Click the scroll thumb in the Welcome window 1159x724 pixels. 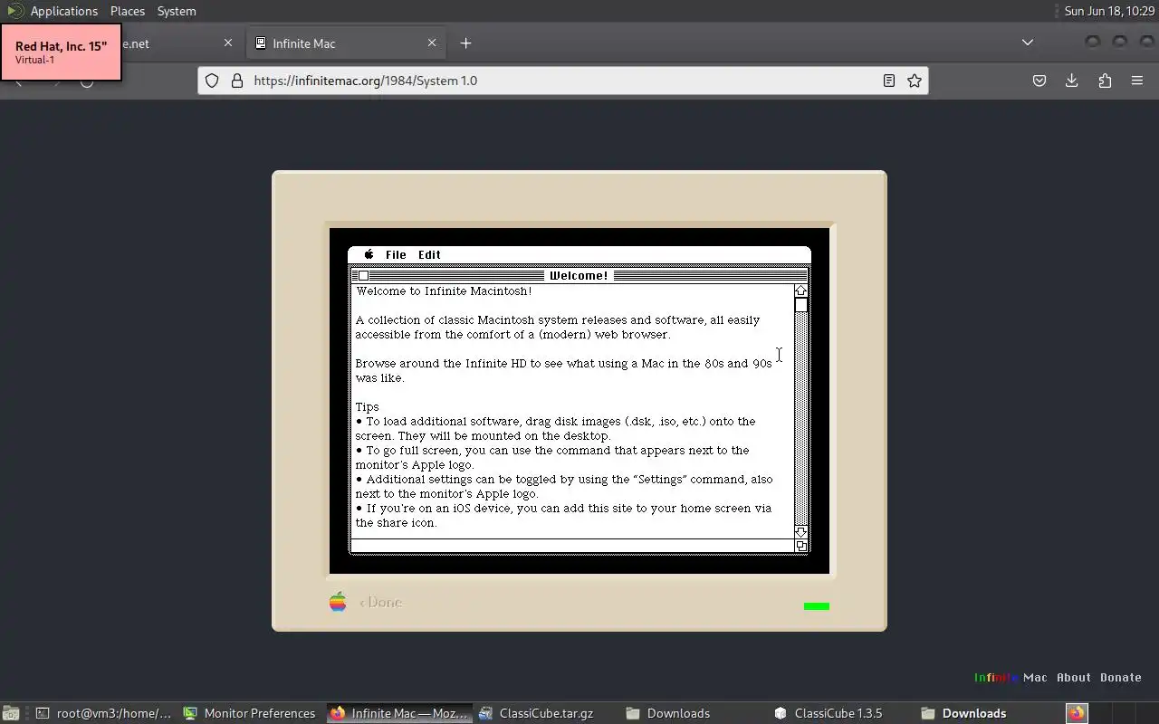[800, 305]
